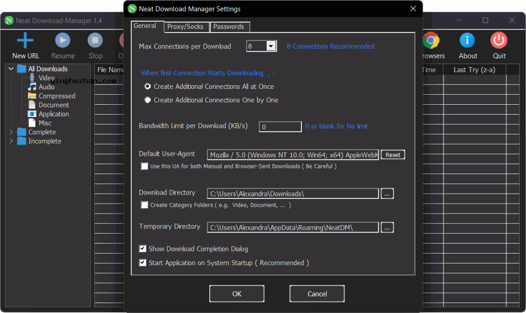Select the Compressed category folder icon

pyautogui.click(x=32, y=96)
